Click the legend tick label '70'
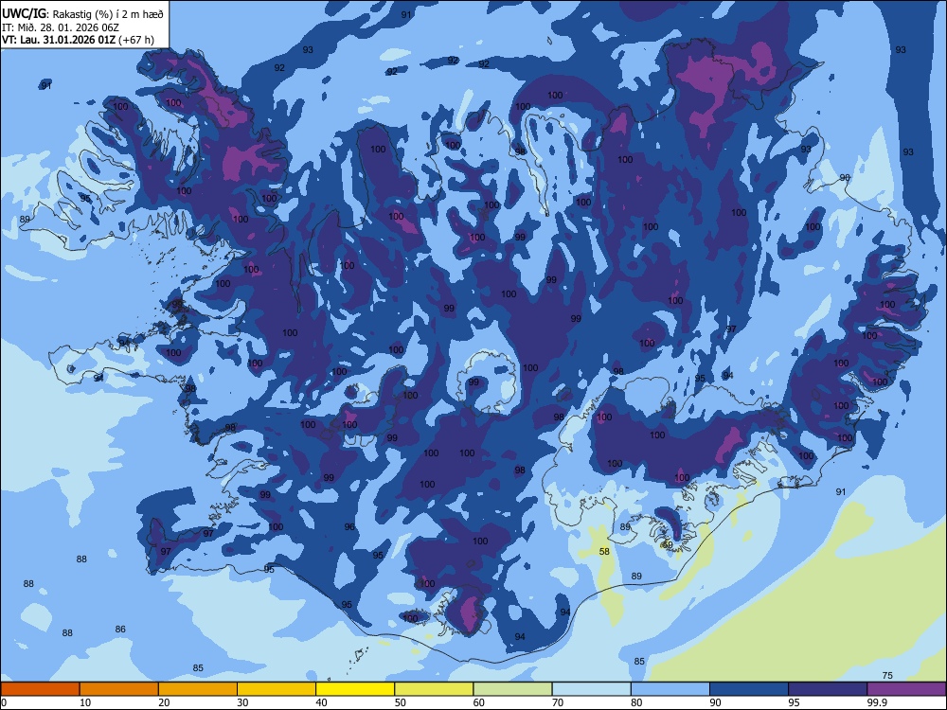Viewport: 947px width, 710px height. 558,702
